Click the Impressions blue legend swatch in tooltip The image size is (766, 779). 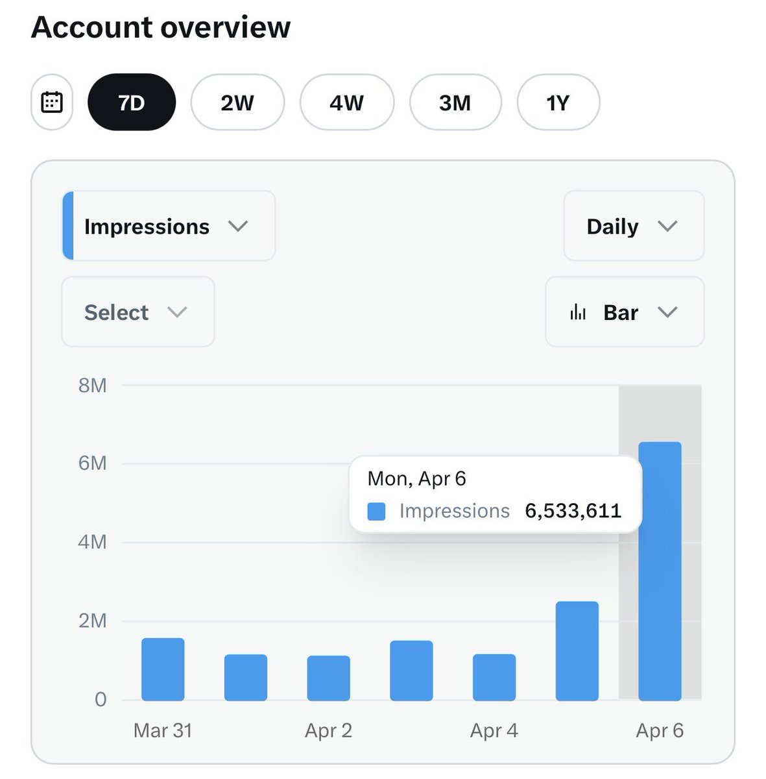tap(376, 512)
